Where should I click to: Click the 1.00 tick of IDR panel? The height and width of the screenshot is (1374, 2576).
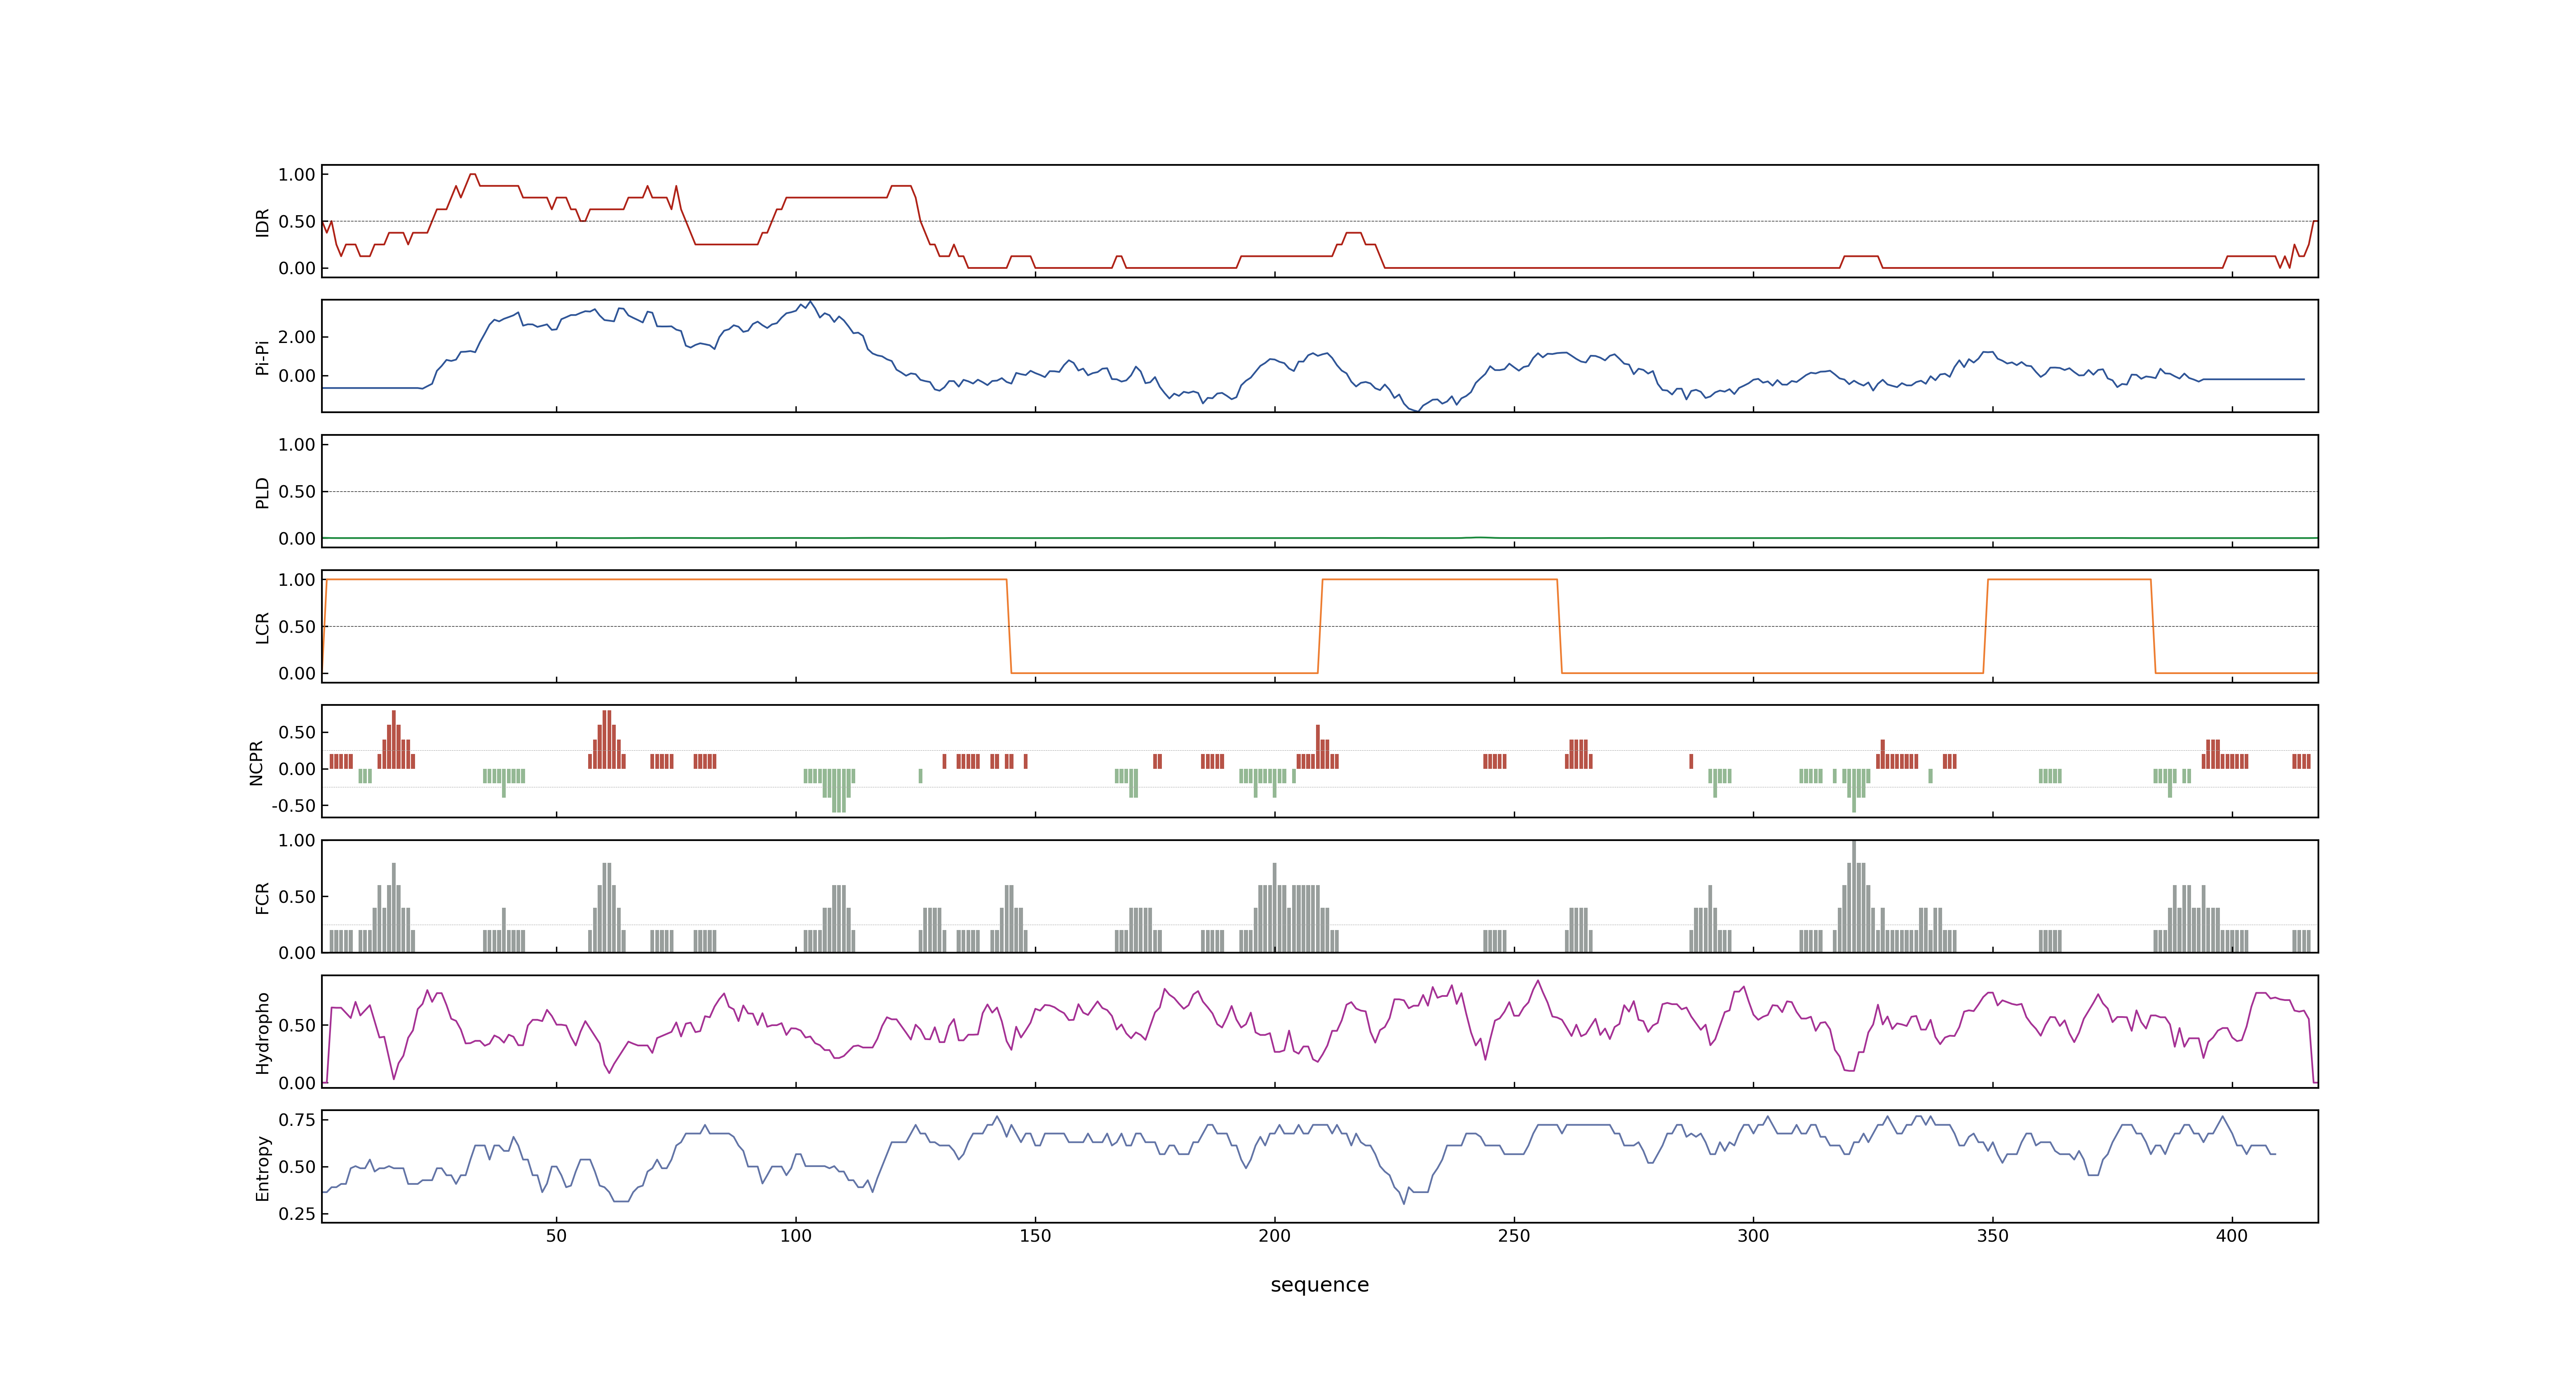(x=297, y=175)
